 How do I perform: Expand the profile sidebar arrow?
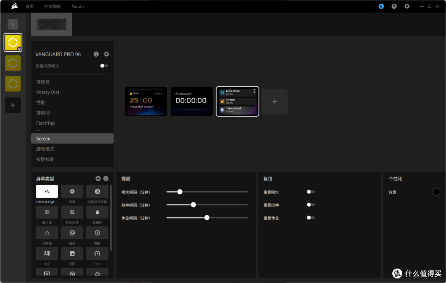pos(13,24)
